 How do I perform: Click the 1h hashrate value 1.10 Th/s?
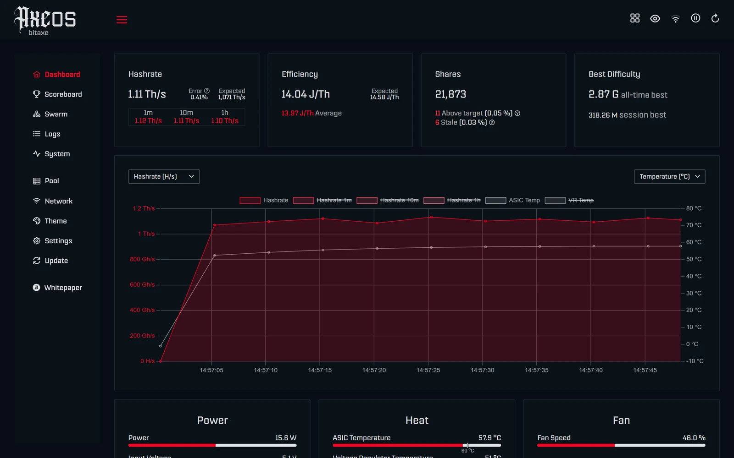click(x=225, y=121)
